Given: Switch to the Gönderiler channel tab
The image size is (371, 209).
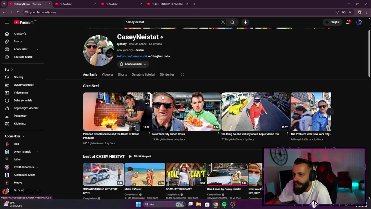Looking at the screenshot, I should pyautogui.click(x=167, y=75).
